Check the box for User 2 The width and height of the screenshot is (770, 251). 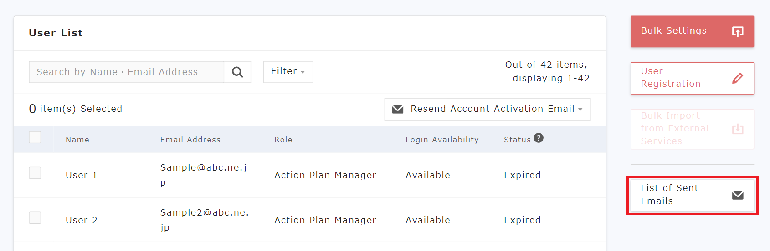click(x=35, y=218)
